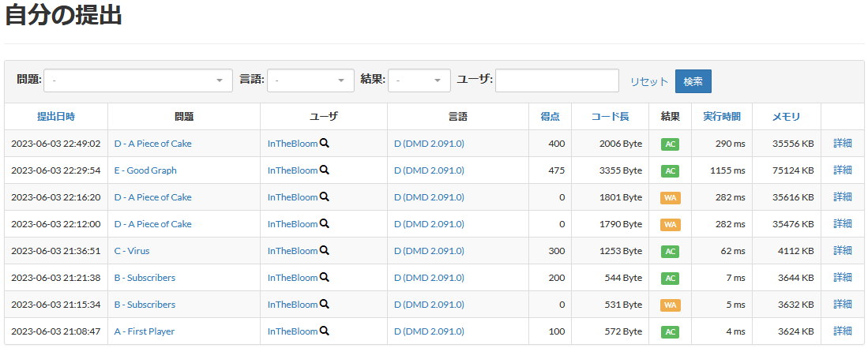
Task: Open 詳細 for the 22:16:20 submission
Action: point(843,197)
